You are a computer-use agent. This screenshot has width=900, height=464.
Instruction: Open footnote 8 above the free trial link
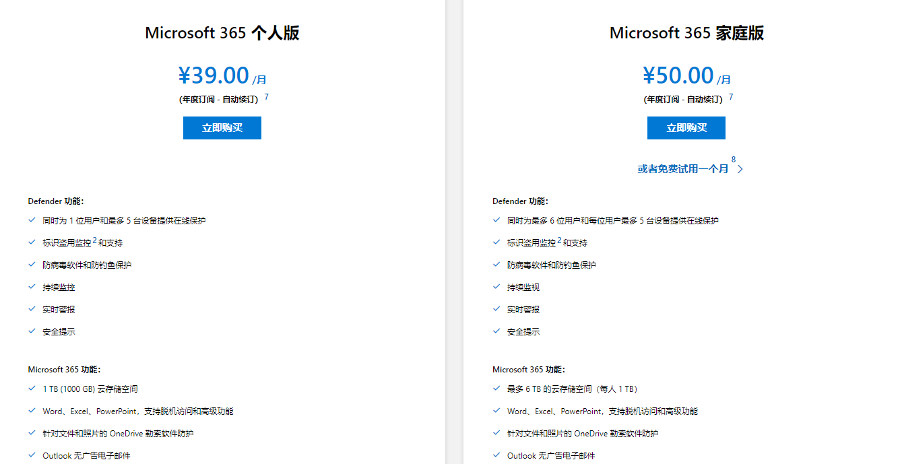click(734, 160)
